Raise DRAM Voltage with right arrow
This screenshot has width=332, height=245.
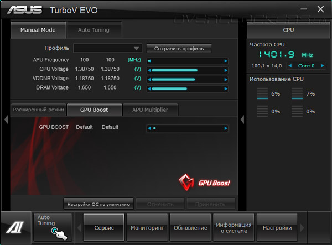pos(226,89)
